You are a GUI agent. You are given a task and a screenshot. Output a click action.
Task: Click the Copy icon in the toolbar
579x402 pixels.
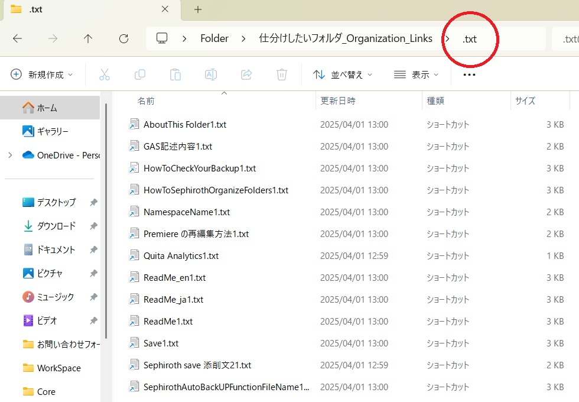[x=139, y=74]
